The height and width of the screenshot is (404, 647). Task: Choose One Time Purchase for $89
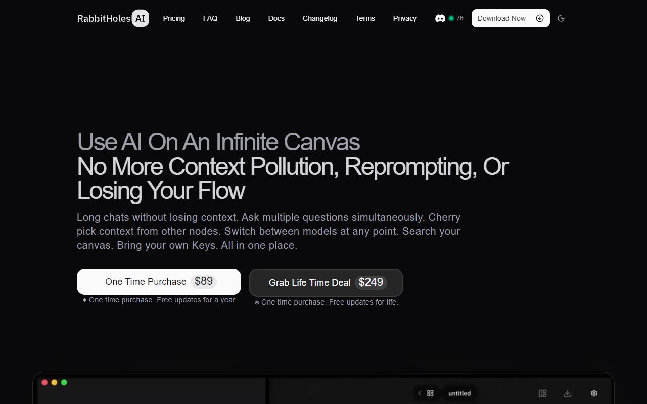pos(159,282)
